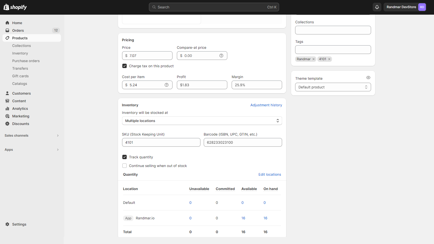Expand the Sales channels section
The width and height of the screenshot is (434, 244).
(32, 136)
